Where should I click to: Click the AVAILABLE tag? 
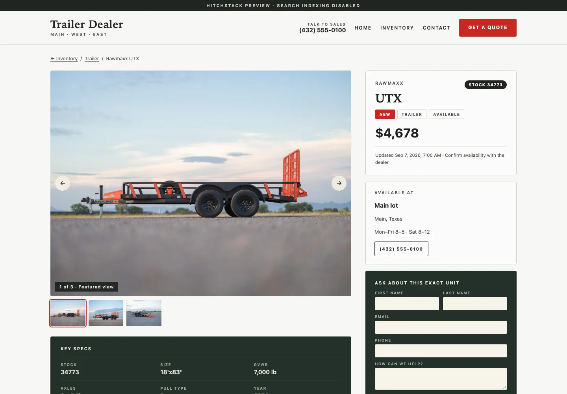(x=447, y=114)
